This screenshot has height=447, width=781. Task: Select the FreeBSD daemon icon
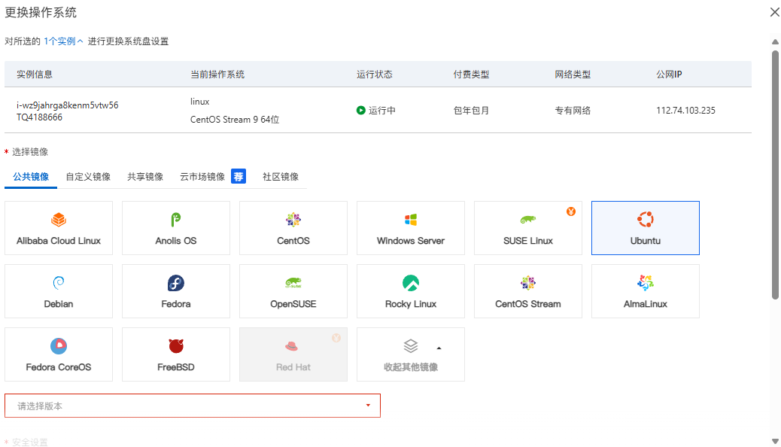pyautogui.click(x=176, y=346)
